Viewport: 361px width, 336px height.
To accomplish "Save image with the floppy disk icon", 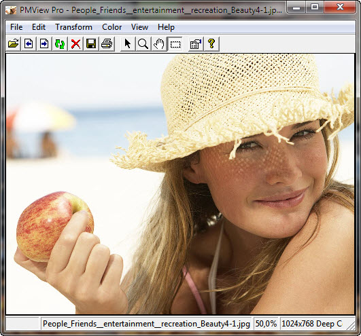I will point(91,43).
